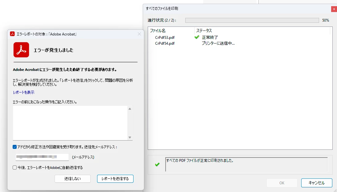Viewport: 337px width, 192px height.
Task: Click the 50% progress percentage text
Action: (326, 20)
